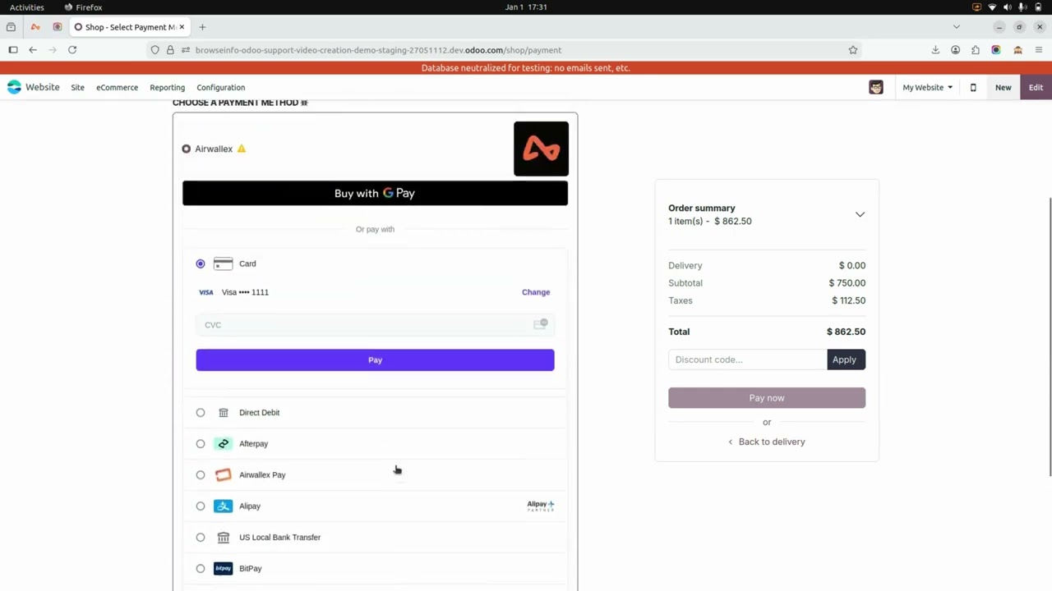Image resolution: width=1052 pixels, height=591 pixels.
Task: Open the eCommerce menu
Action: pos(117,87)
